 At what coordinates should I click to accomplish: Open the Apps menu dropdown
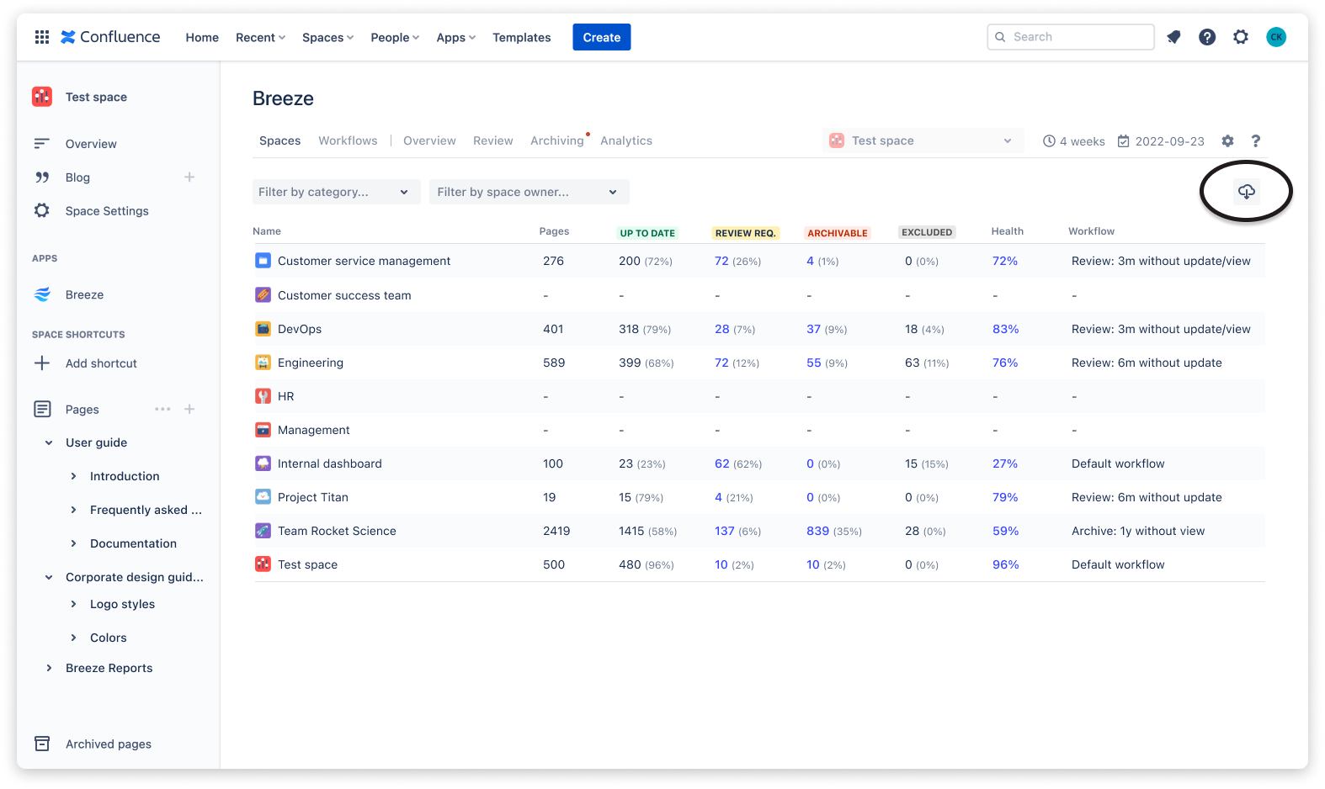(455, 38)
